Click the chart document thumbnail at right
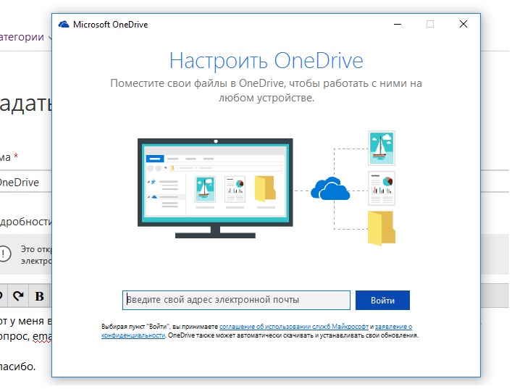 pos(382,188)
